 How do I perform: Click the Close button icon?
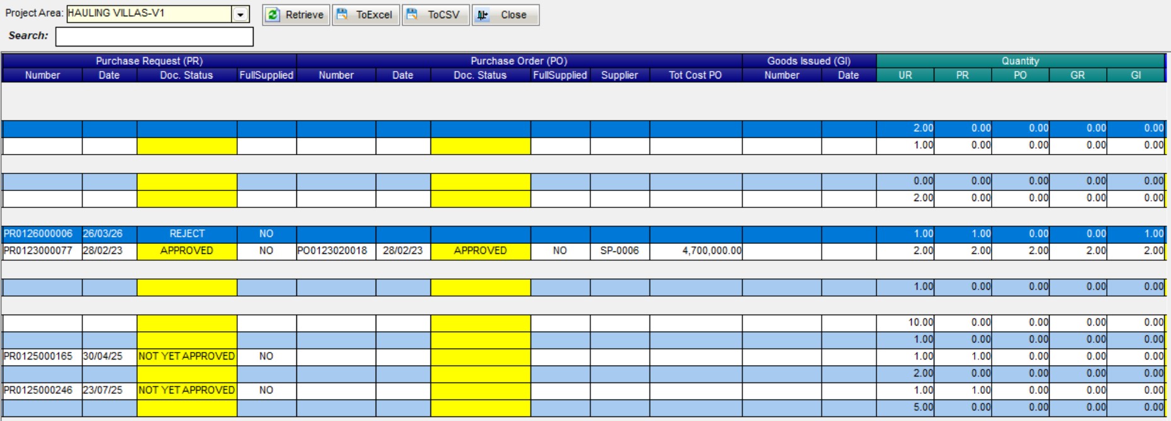click(482, 14)
